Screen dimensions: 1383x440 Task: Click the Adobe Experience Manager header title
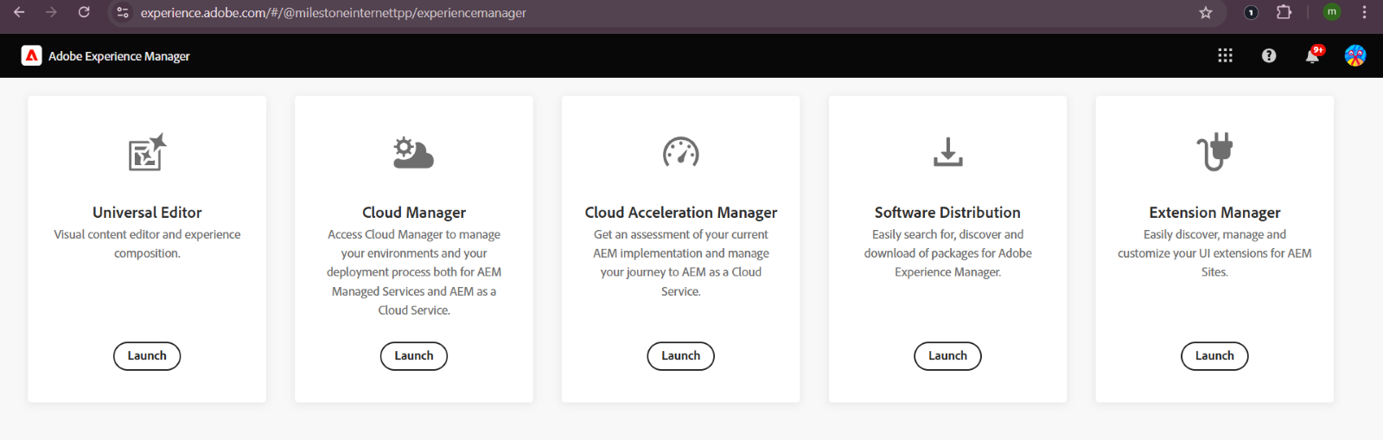(x=119, y=56)
